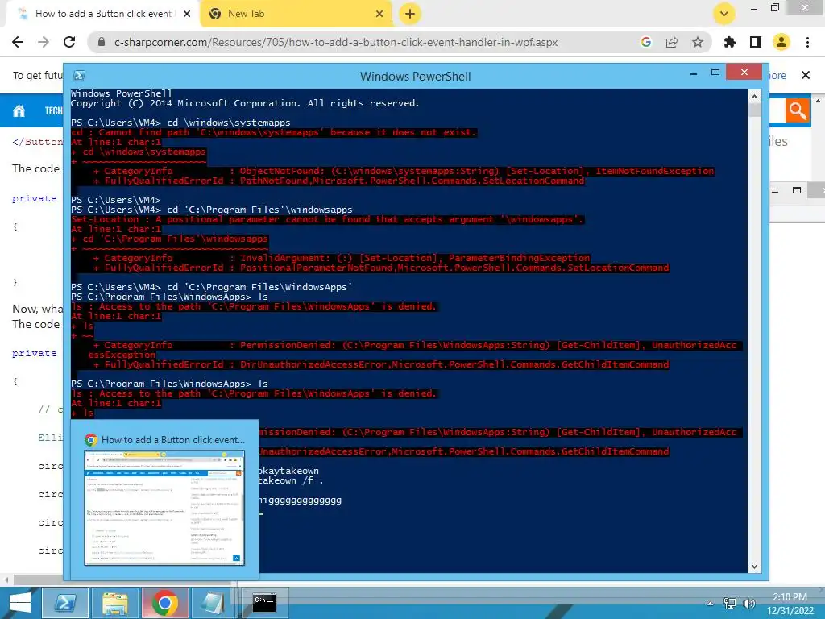Click 'cd \windows\systemapps' command line
This screenshot has width=825, height=619.
tap(228, 123)
